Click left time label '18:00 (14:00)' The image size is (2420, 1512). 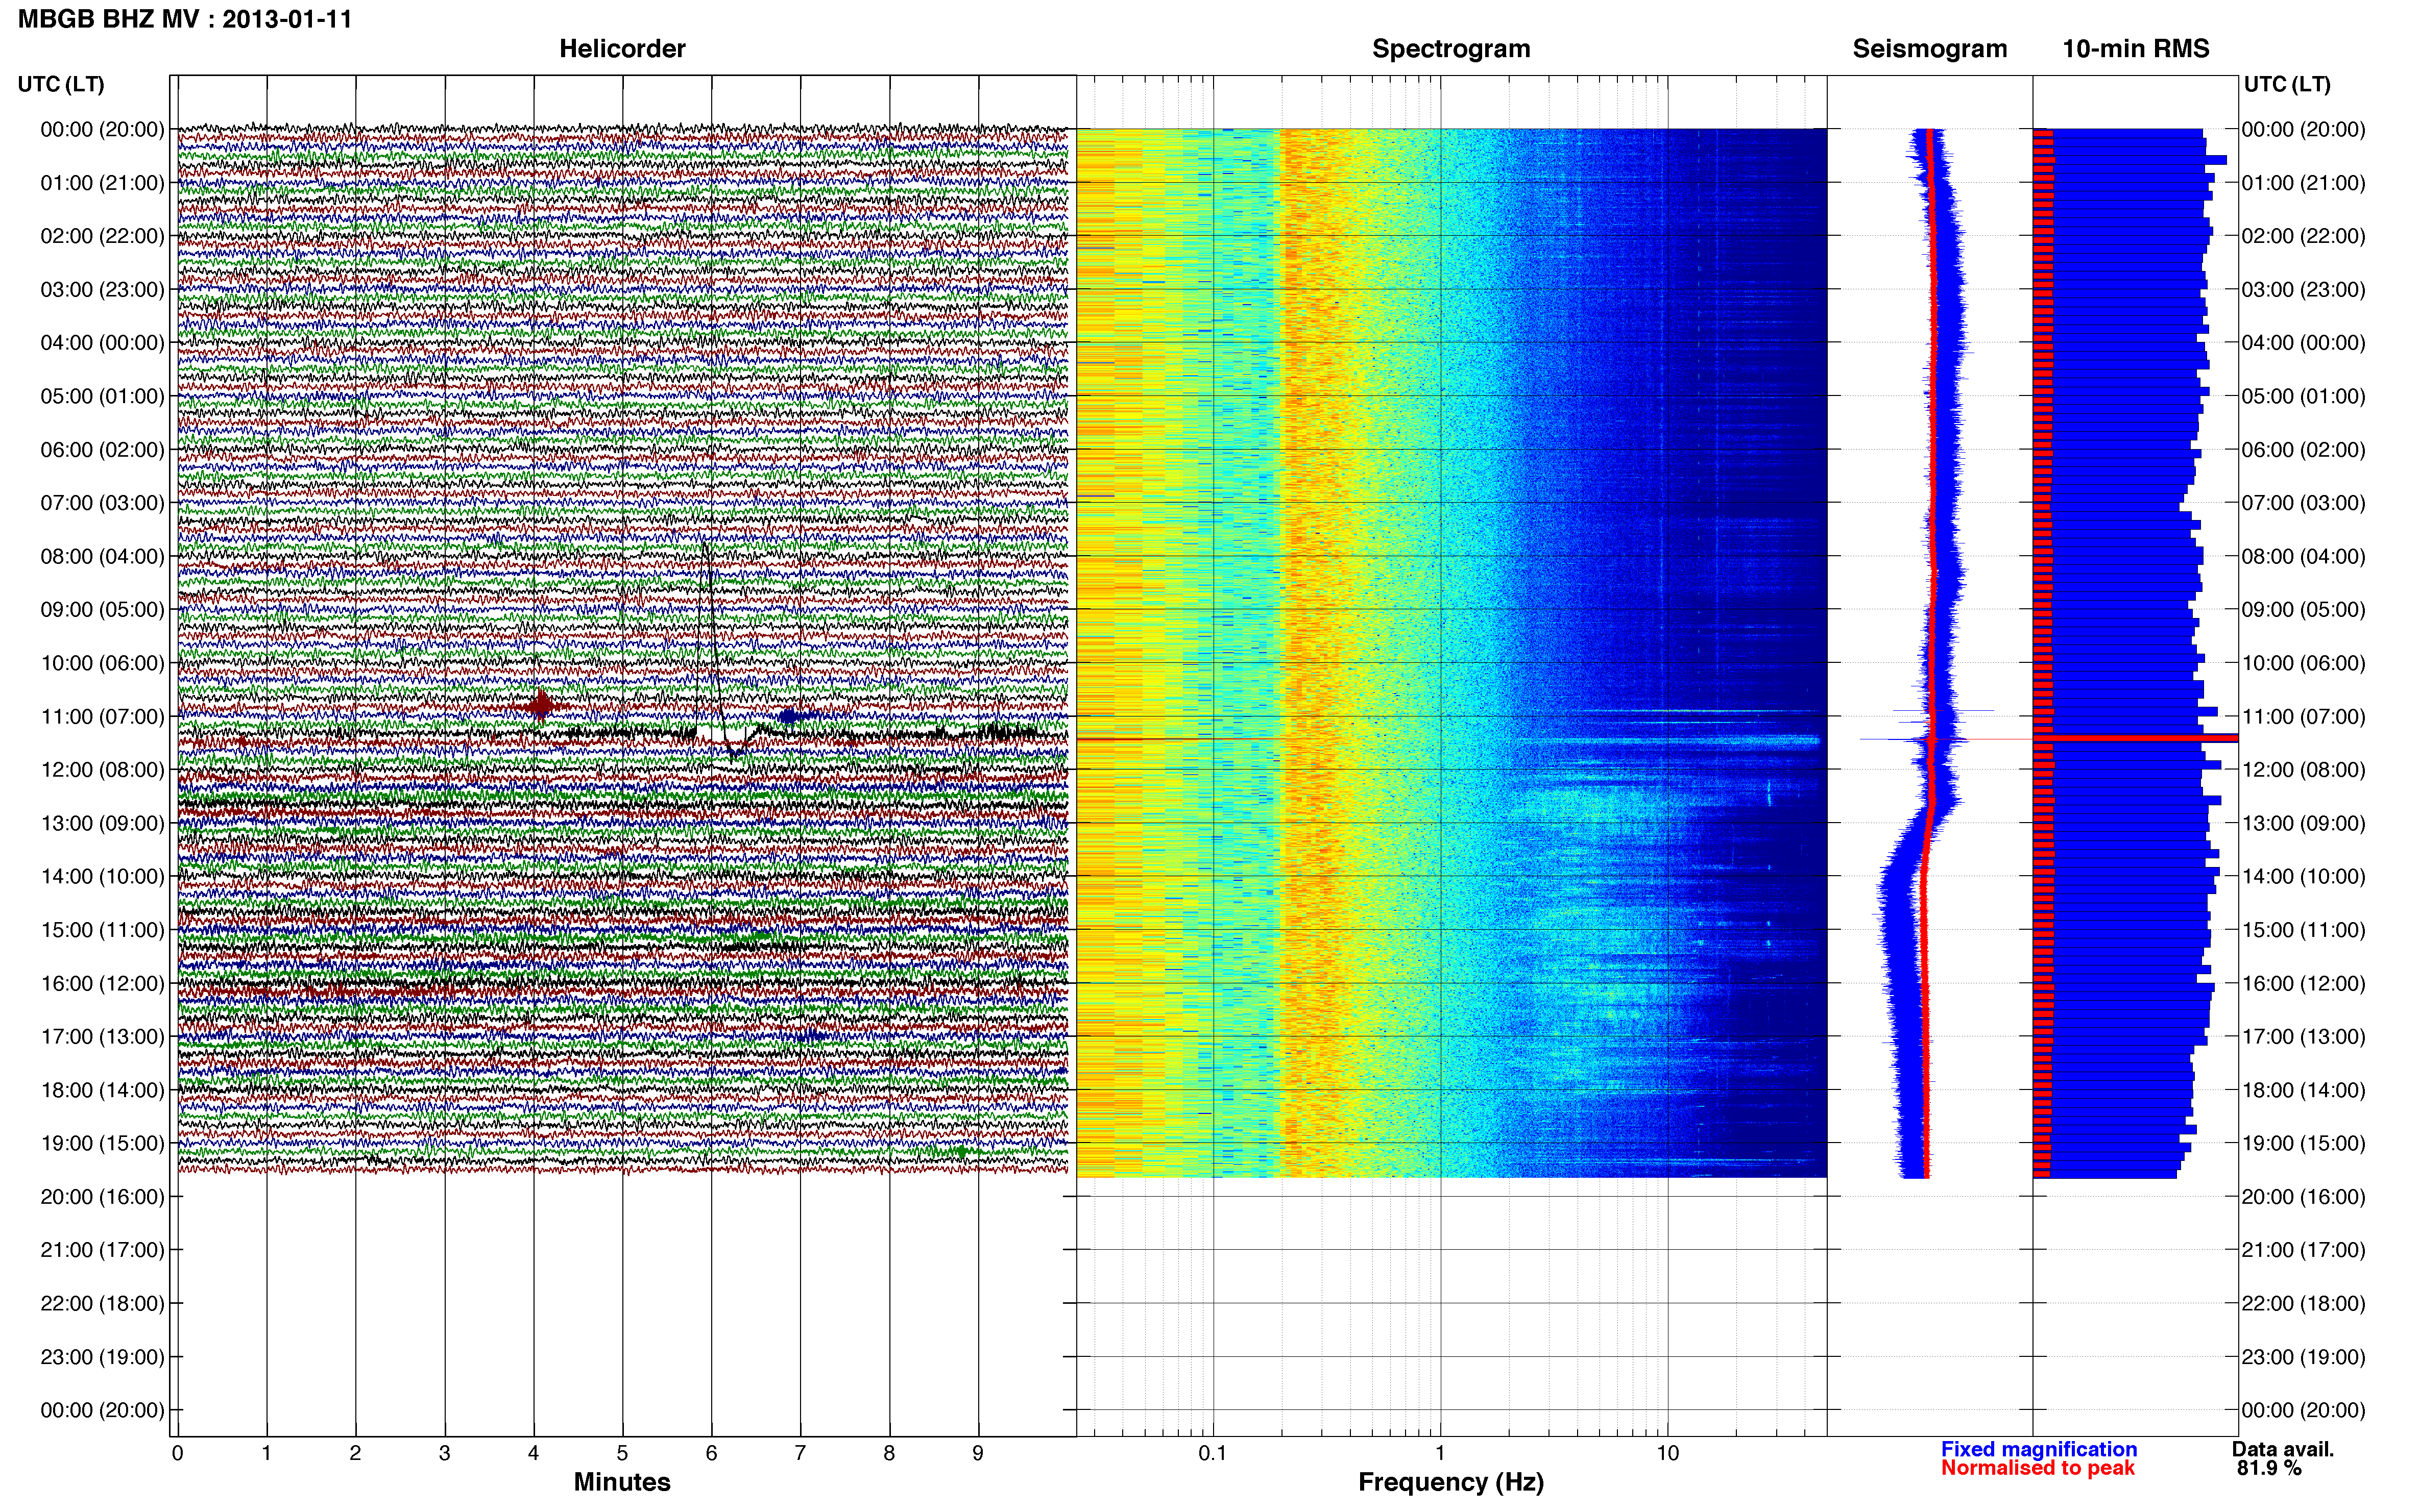(x=102, y=1090)
